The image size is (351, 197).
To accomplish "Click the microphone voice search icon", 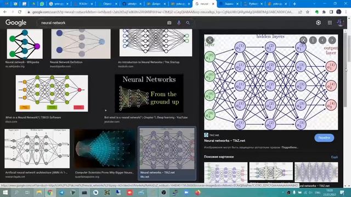I will coord(179,23).
